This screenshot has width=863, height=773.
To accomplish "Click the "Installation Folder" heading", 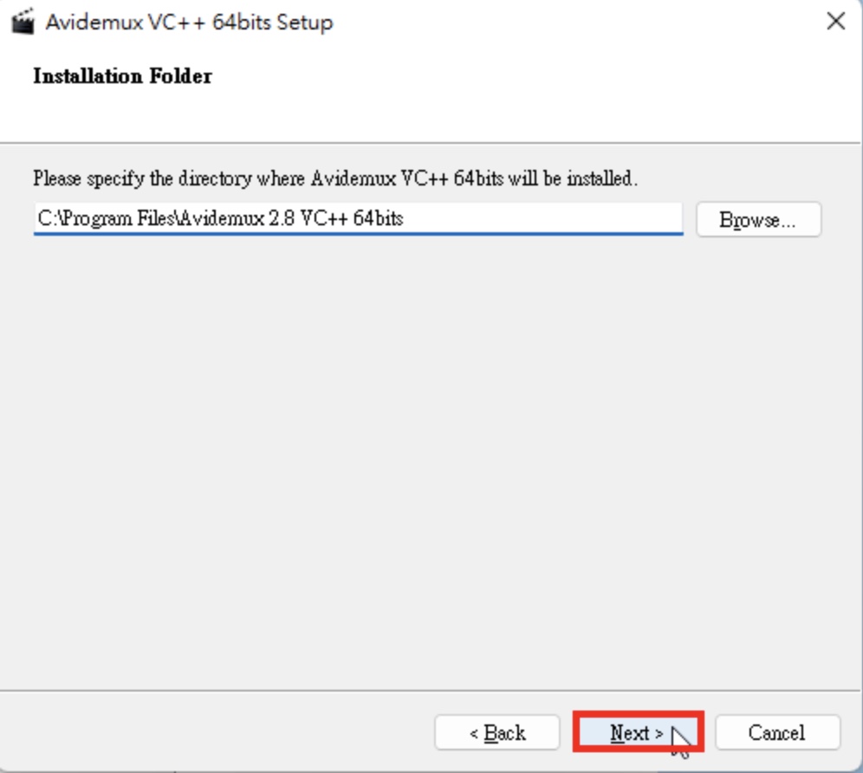I will 122,76.
